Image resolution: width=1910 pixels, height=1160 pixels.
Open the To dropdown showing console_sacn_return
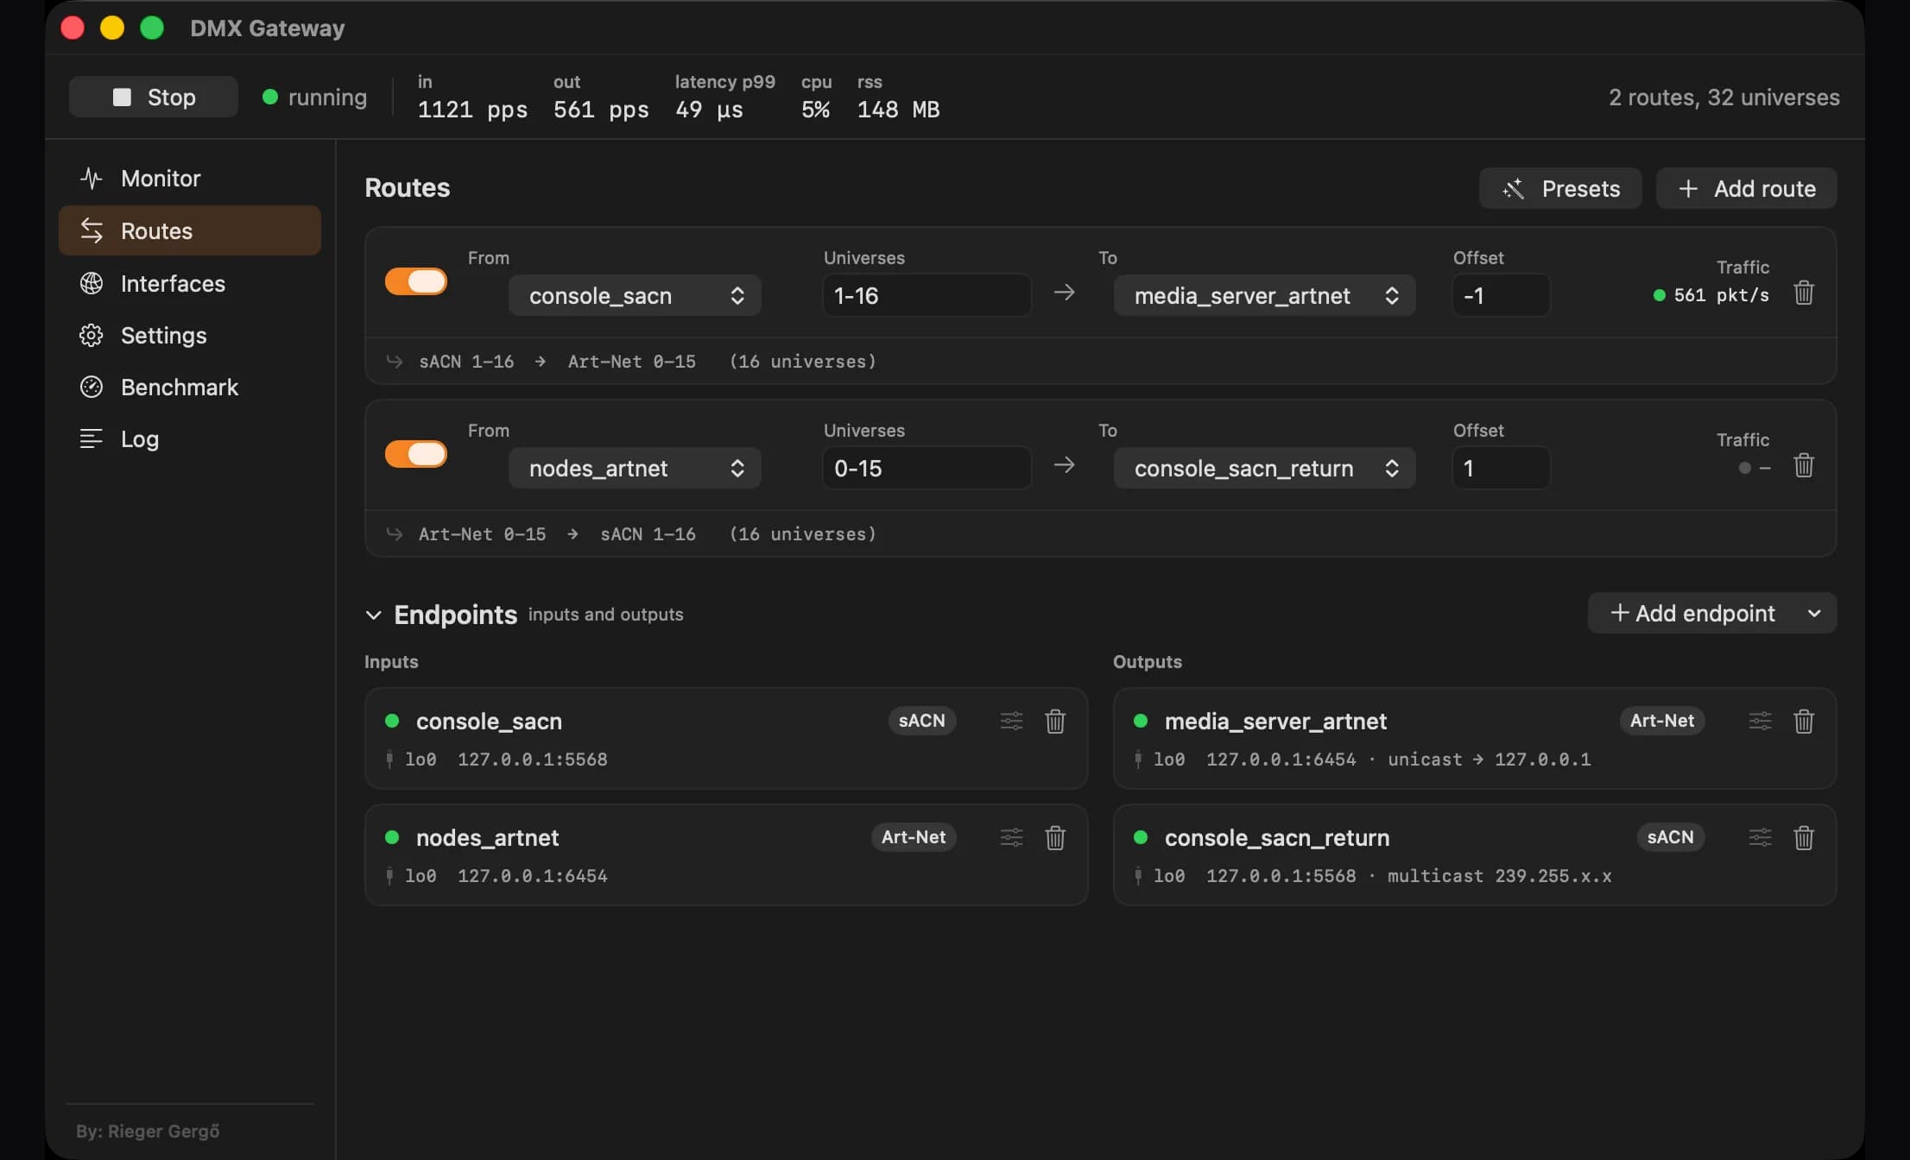pos(1264,468)
